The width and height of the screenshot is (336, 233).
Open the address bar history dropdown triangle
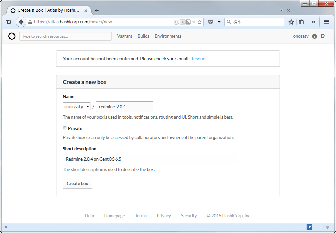tap(194, 22)
